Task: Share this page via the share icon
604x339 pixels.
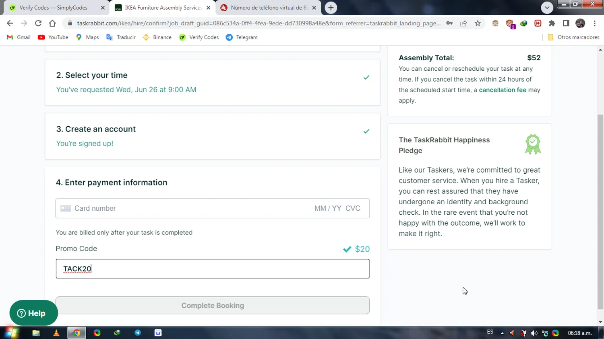Action: (x=463, y=23)
